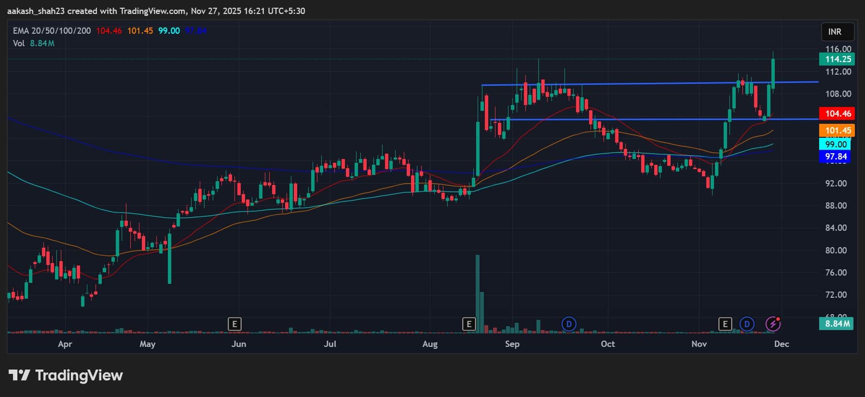Click the orange 101.45 price axis tag

[837, 131]
